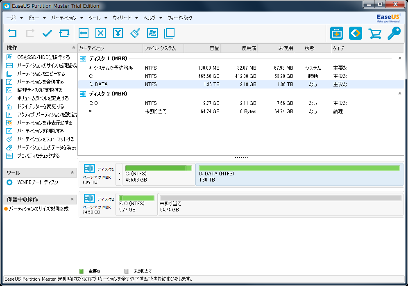Open the shopping cart purchase icon
Screen dimensions: 408x286
click(x=375, y=34)
